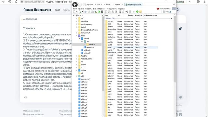This screenshot has width=208, height=117.
Task: Collapse the x64 node under update
Action: pos(82,42)
